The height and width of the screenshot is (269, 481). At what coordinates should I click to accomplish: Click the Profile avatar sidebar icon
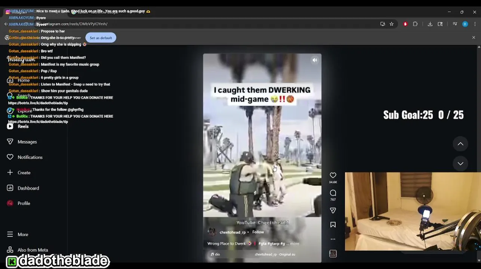pyautogui.click(x=10, y=203)
